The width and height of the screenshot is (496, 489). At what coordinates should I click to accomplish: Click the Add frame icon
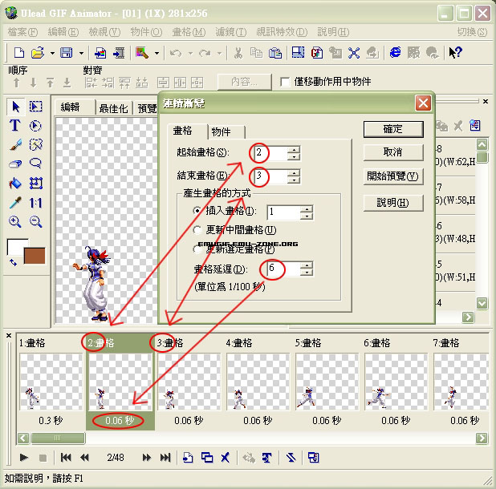[x=188, y=457]
